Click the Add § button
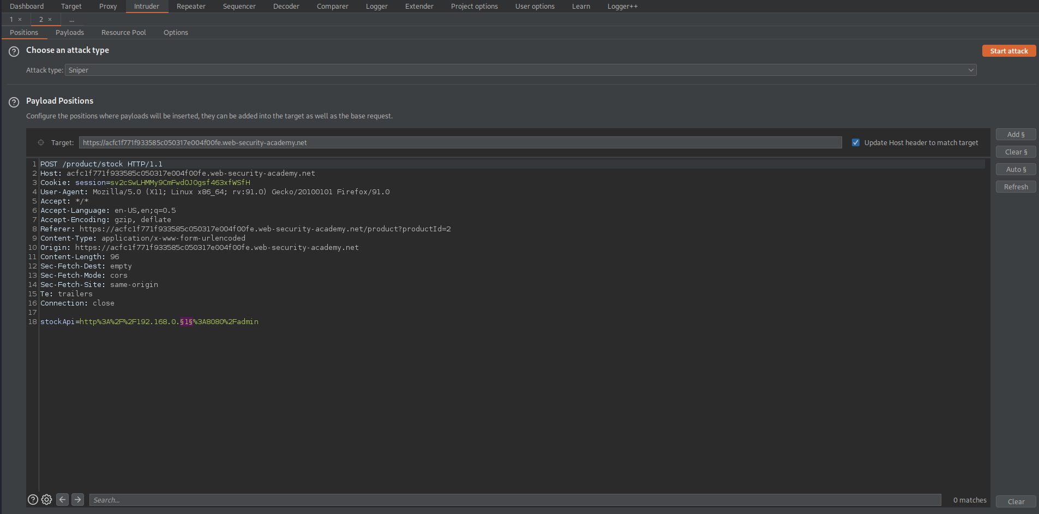This screenshot has width=1039, height=514. pos(1016,134)
